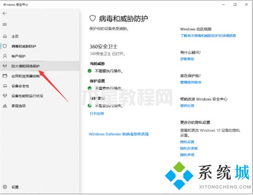Viewport: 253px width, 195px height.
Task: Click the 有什么疑问? heading
Action: click(190, 53)
